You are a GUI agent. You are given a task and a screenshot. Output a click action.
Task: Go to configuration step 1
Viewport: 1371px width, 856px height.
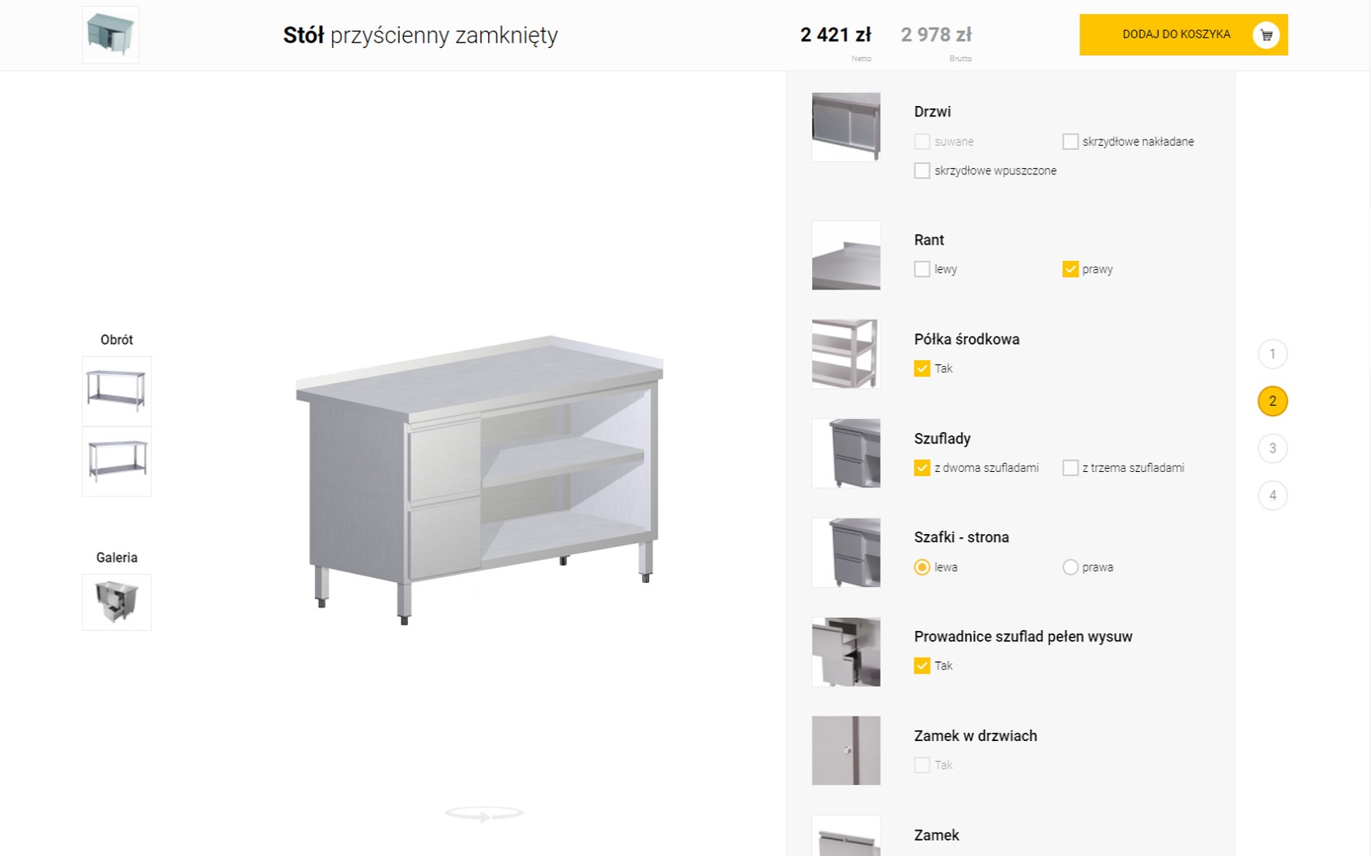click(x=1272, y=354)
